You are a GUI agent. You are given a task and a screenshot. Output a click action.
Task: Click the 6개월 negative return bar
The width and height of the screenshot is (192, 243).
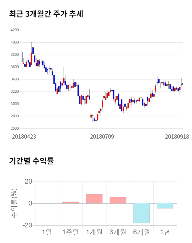[142, 213]
